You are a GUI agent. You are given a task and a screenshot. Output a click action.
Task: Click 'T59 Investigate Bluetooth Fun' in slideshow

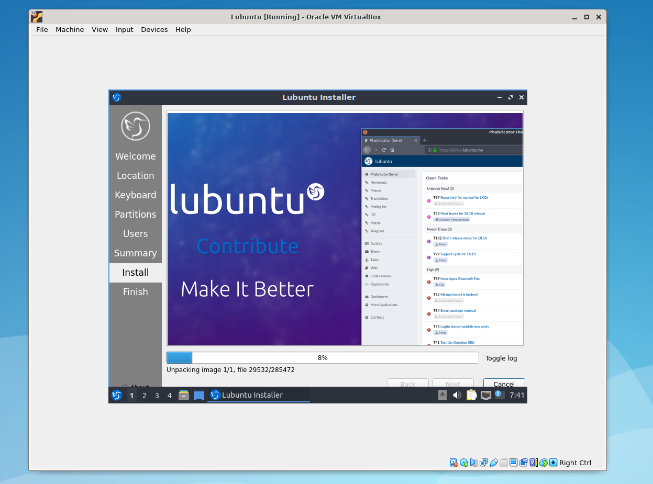point(456,279)
